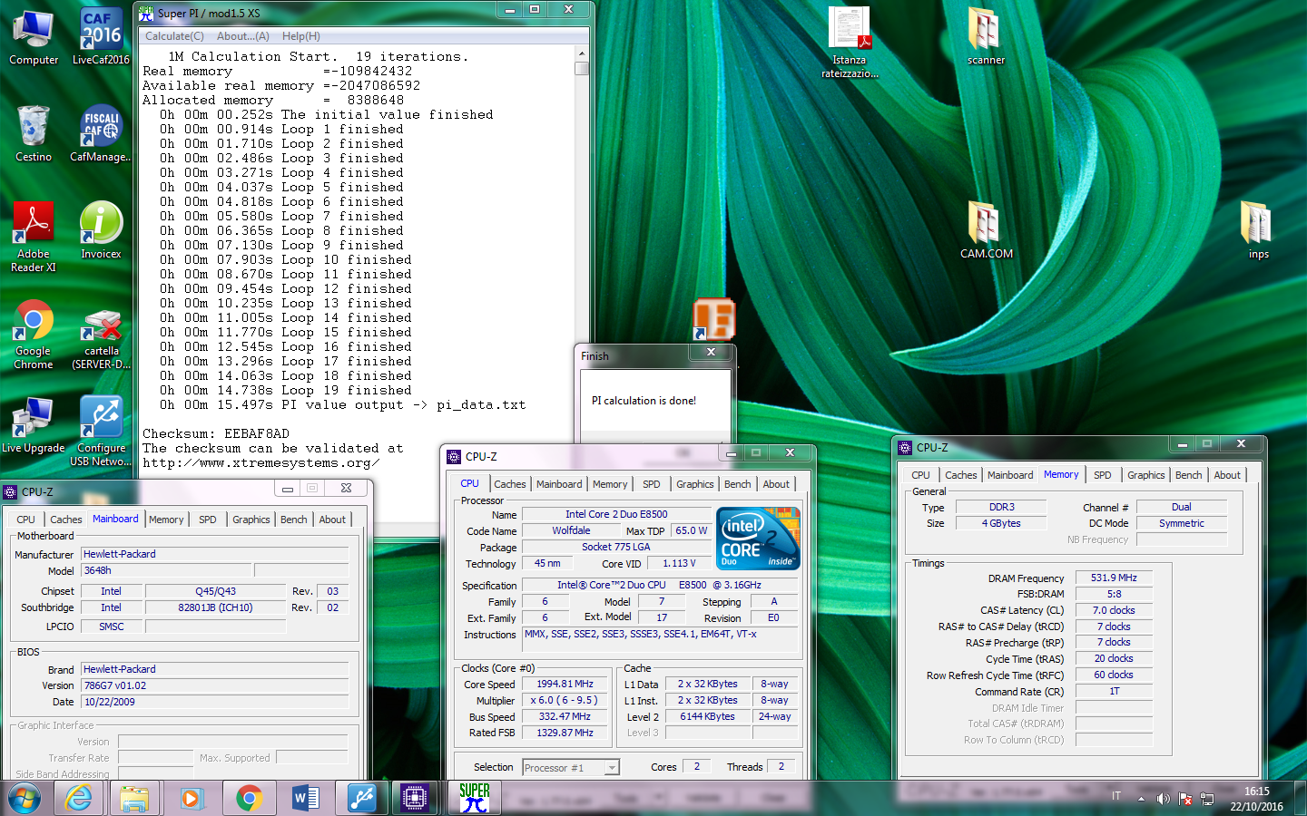Click the DRAM Frequency value 531.9 MHz
1307x816 pixels.
click(1114, 578)
